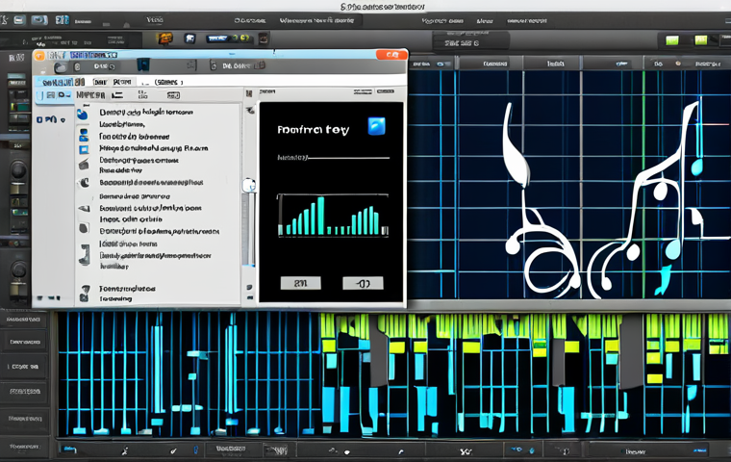Click the cloud icon in the dialog toolbar
The image size is (731, 462).
click(x=61, y=67)
